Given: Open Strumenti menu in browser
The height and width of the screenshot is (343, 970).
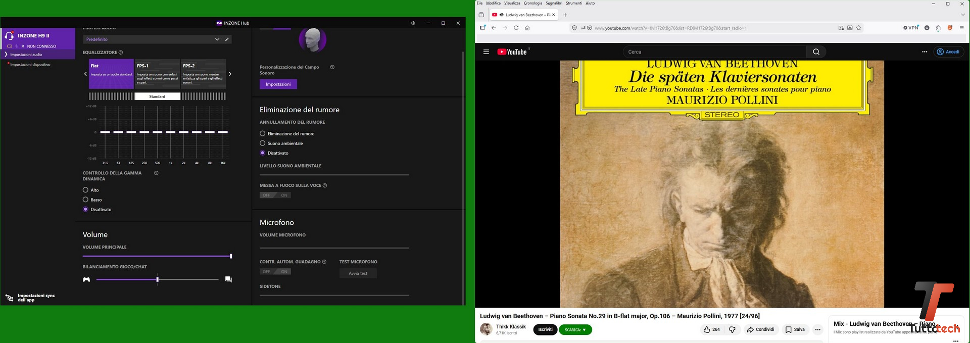Looking at the screenshot, I should tap(573, 3).
